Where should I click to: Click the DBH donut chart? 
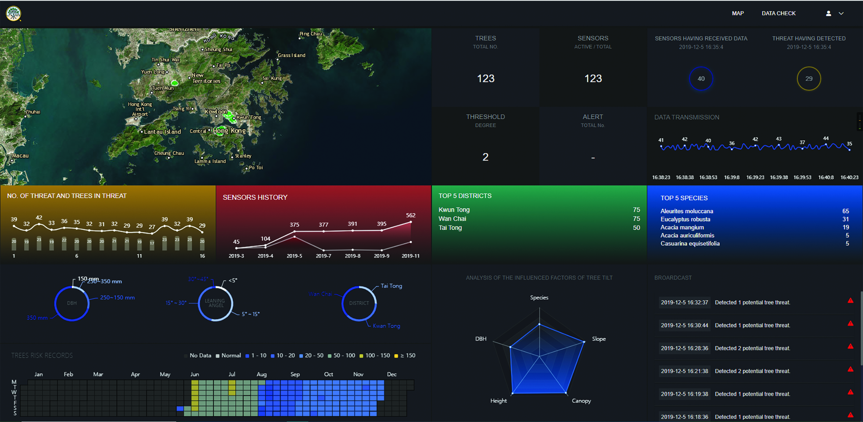pyautogui.click(x=72, y=303)
